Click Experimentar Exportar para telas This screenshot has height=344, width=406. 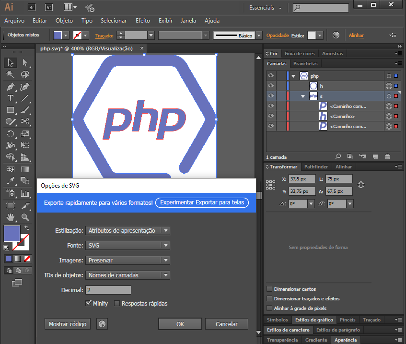[x=202, y=202]
